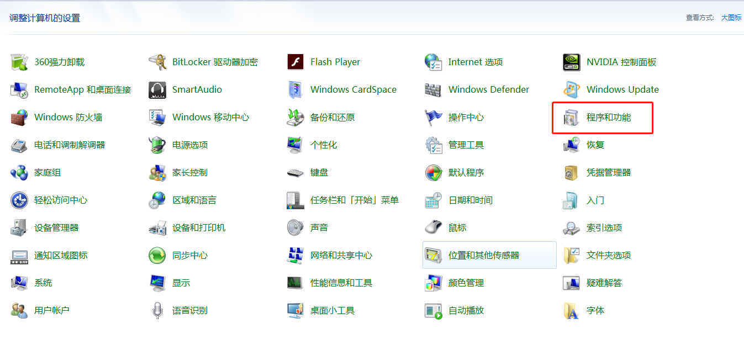Screen dimensions: 744x356
Task: Click the 个性化 icon
Action: coord(296,145)
